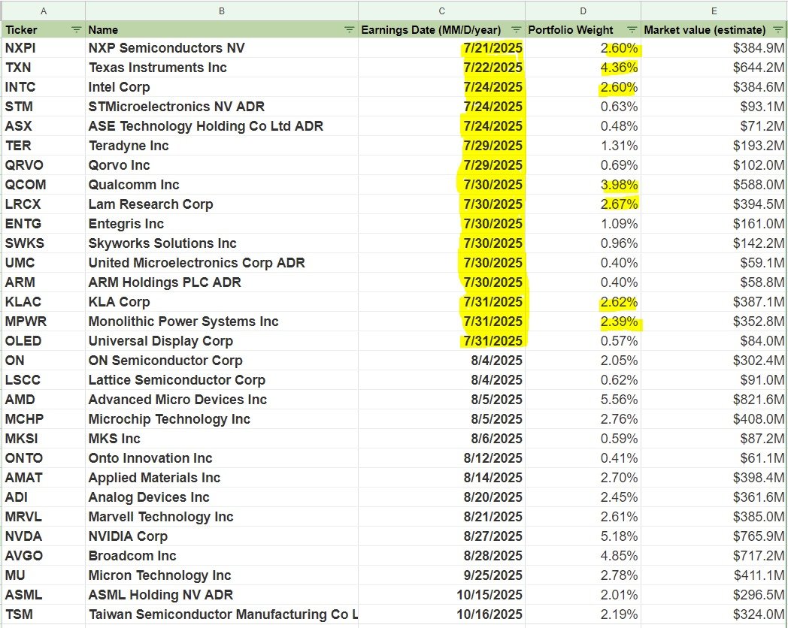Click the TER ticker cell
The width and height of the screenshot is (788, 628).
click(x=44, y=146)
